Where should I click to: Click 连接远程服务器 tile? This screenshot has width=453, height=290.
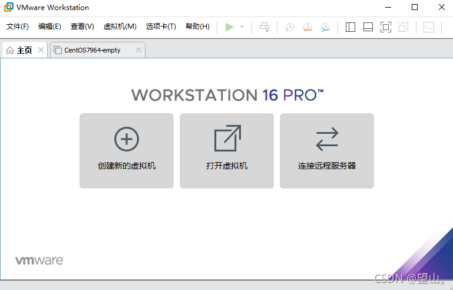pos(327,151)
